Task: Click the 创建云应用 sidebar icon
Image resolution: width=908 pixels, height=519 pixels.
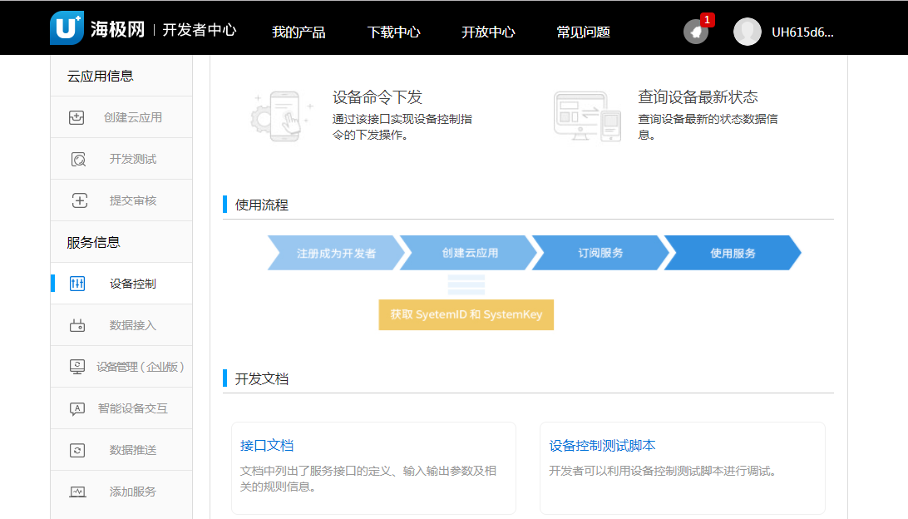Action: pos(76,117)
